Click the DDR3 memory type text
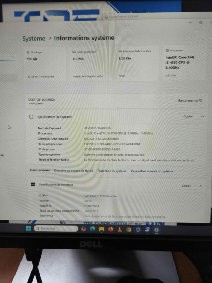The width and height of the screenshot is (212, 283). coord(122,76)
